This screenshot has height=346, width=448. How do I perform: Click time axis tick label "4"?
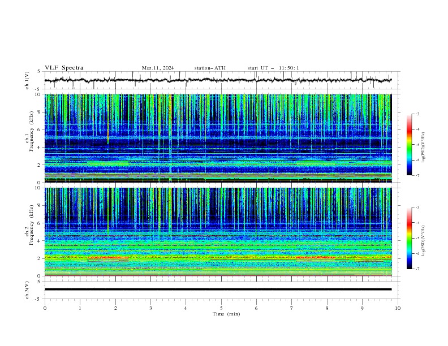[186, 308]
